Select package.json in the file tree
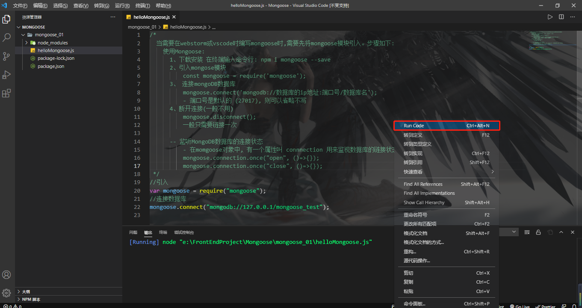This screenshot has width=582, height=308. [x=69, y=66]
